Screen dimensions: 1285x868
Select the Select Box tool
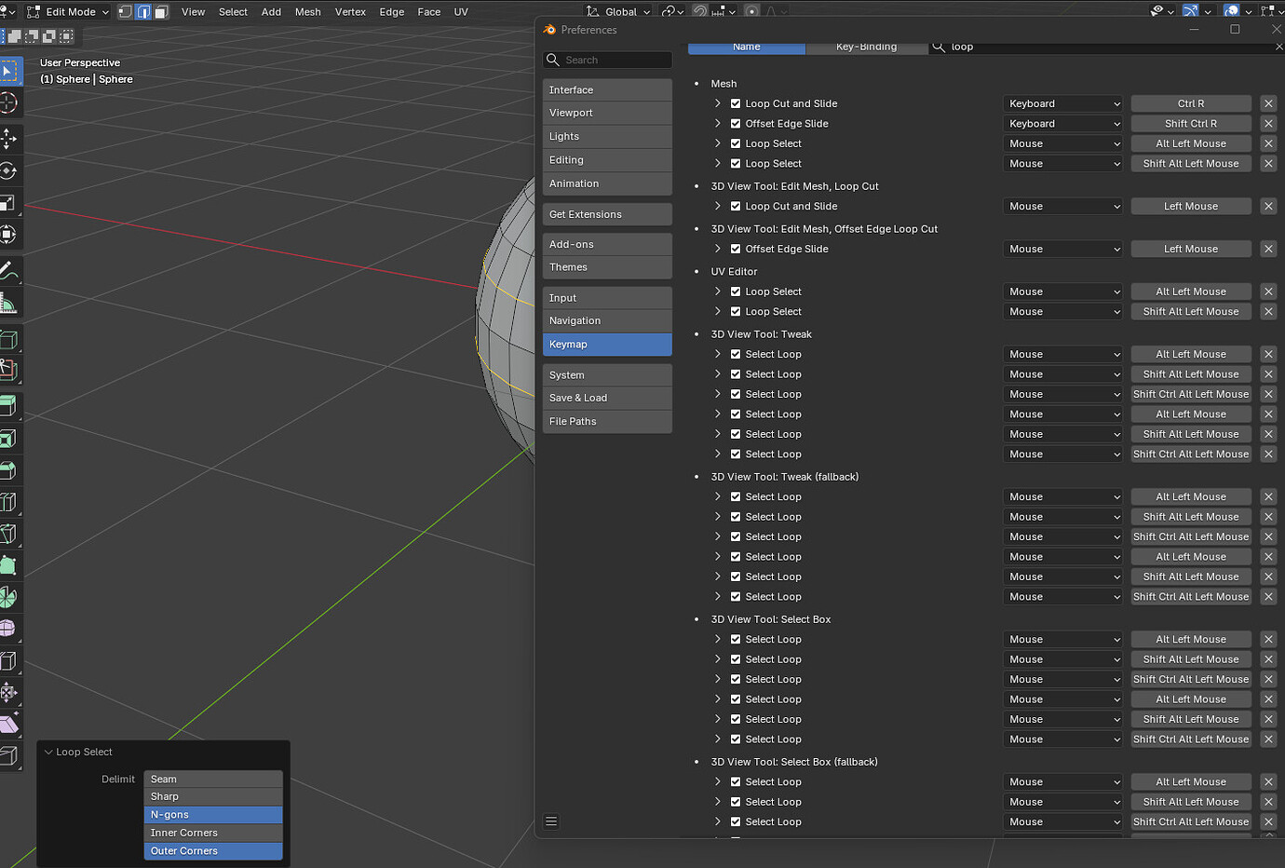[x=9, y=71]
